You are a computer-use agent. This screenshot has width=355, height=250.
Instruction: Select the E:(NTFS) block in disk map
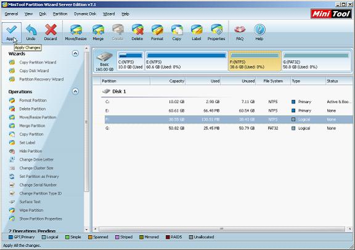point(186,62)
